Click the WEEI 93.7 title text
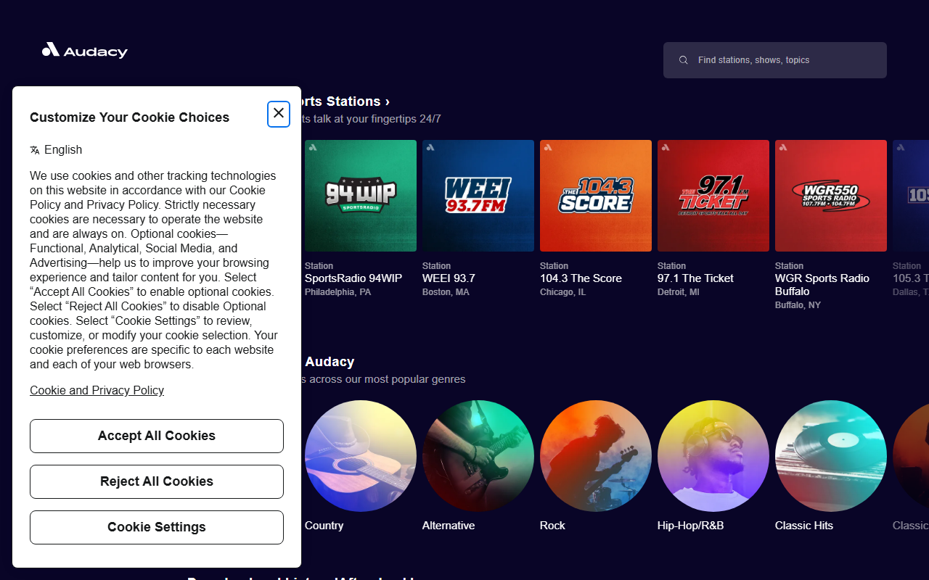Image resolution: width=929 pixels, height=580 pixels. [x=449, y=278]
